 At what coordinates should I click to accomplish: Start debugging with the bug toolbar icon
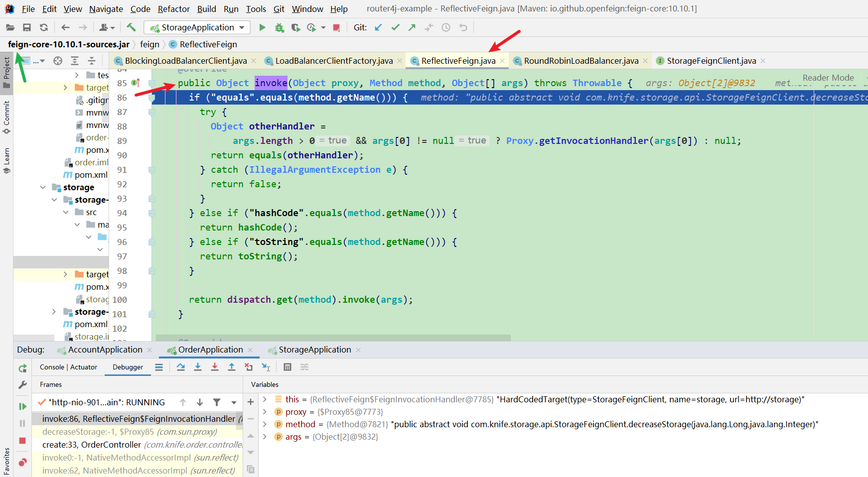coord(279,27)
